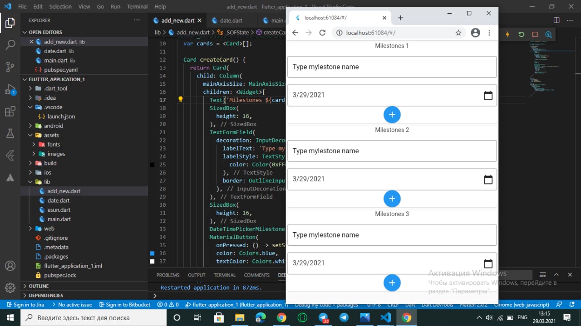Click the Milestones 2 date field 3/29/2021

click(x=392, y=180)
